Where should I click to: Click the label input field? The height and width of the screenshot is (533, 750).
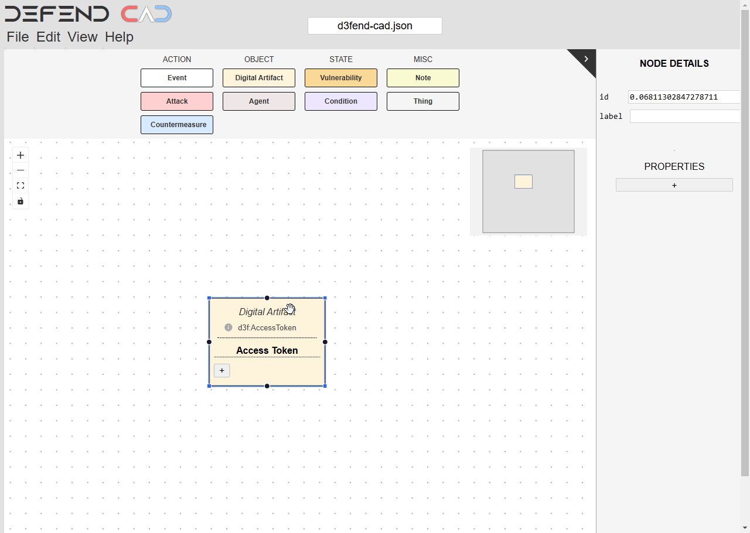pos(684,117)
